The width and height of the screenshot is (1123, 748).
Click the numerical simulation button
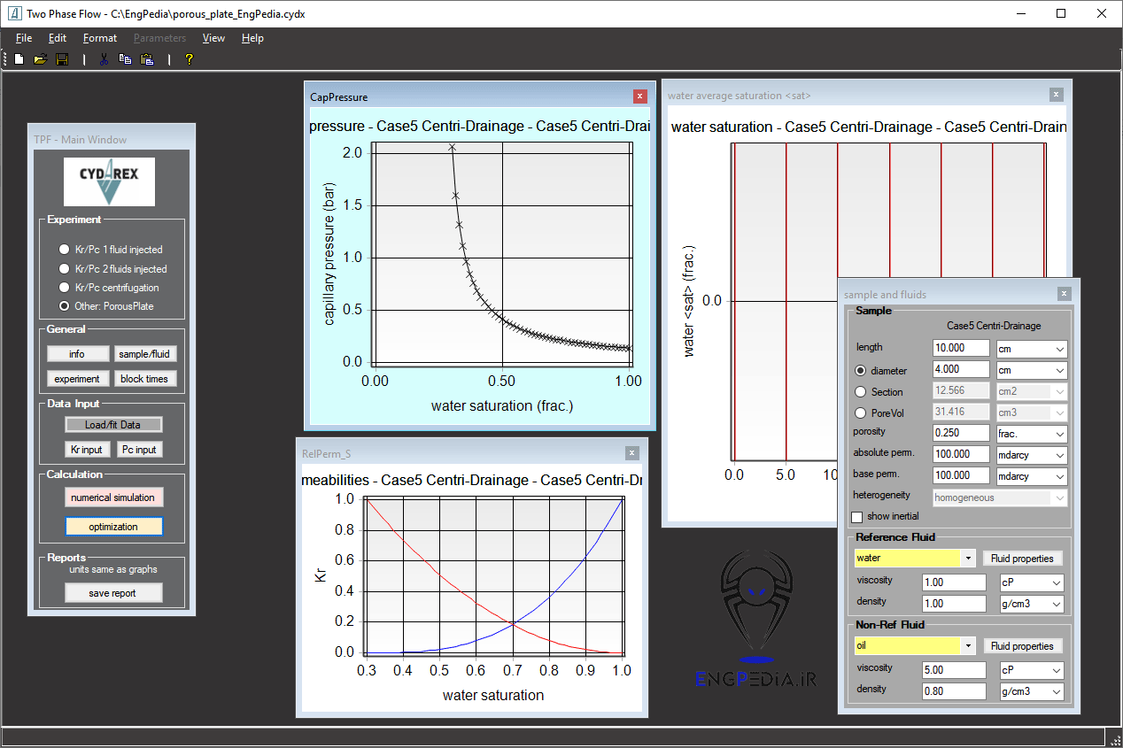tap(113, 497)
